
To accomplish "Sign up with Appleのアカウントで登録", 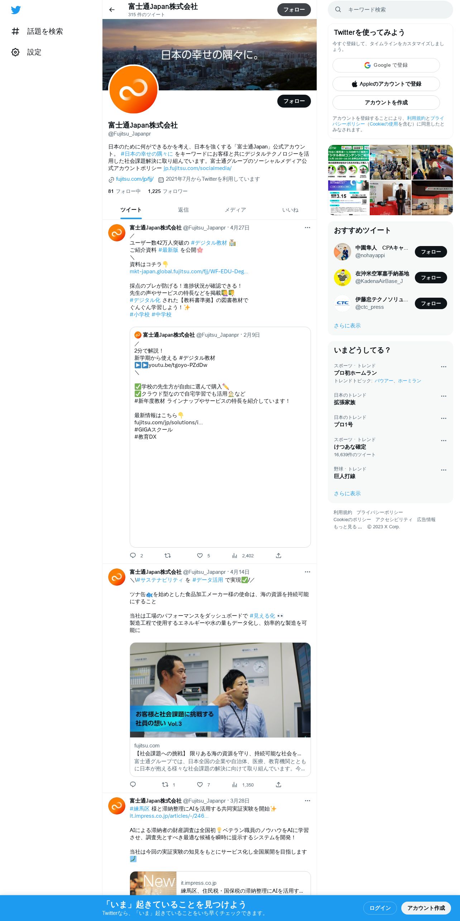I will tap(386, 84).
